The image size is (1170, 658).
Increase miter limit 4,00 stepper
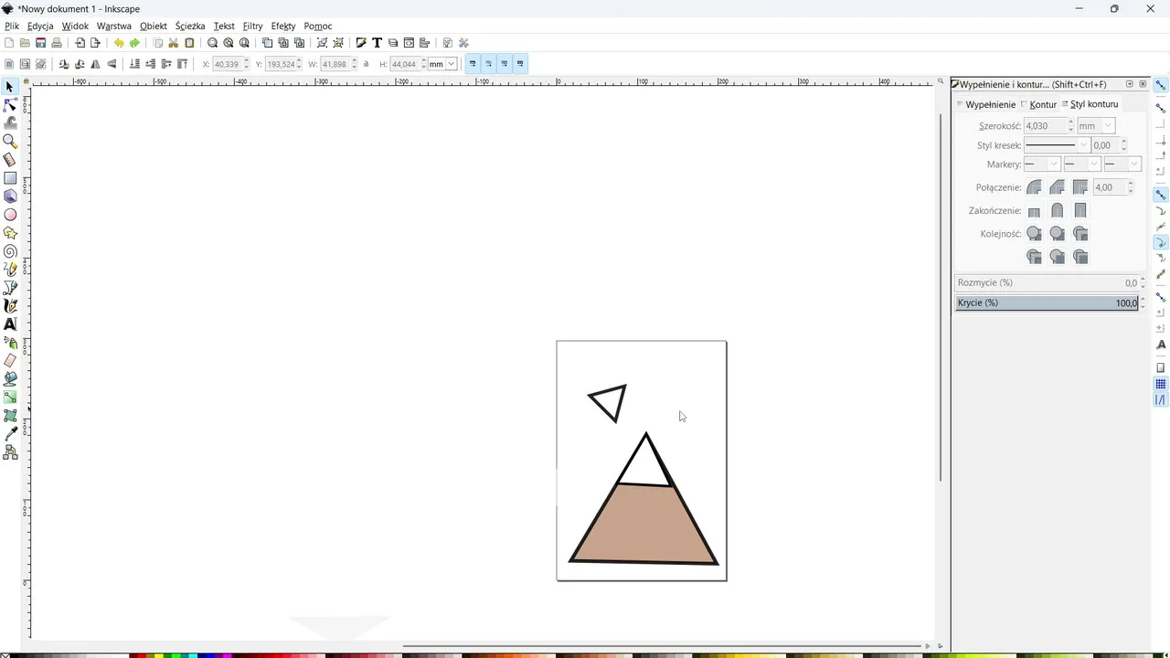(1131, 184)
